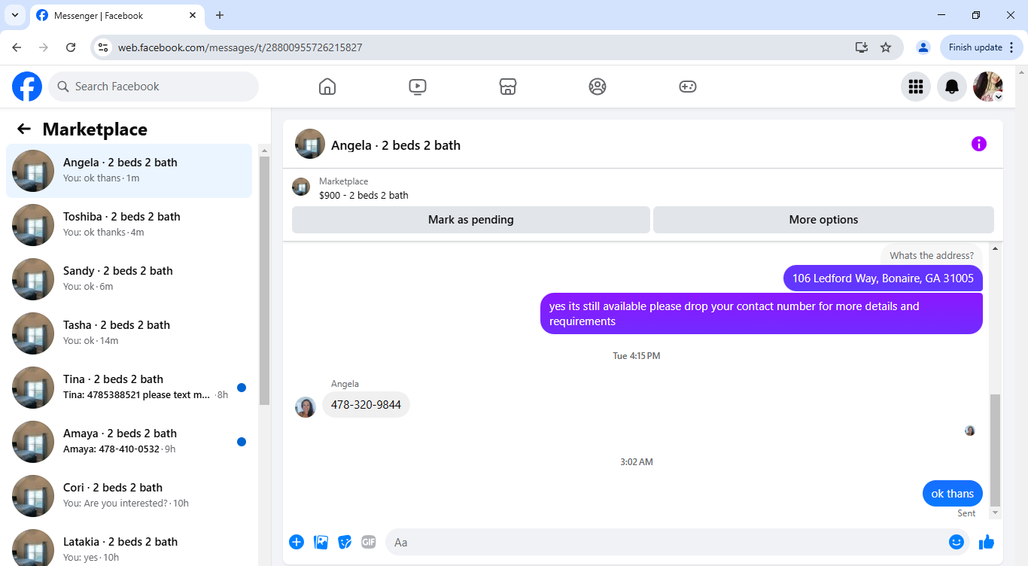
Task: Open the Video tab icon
Action: click(x=418, y=87)
